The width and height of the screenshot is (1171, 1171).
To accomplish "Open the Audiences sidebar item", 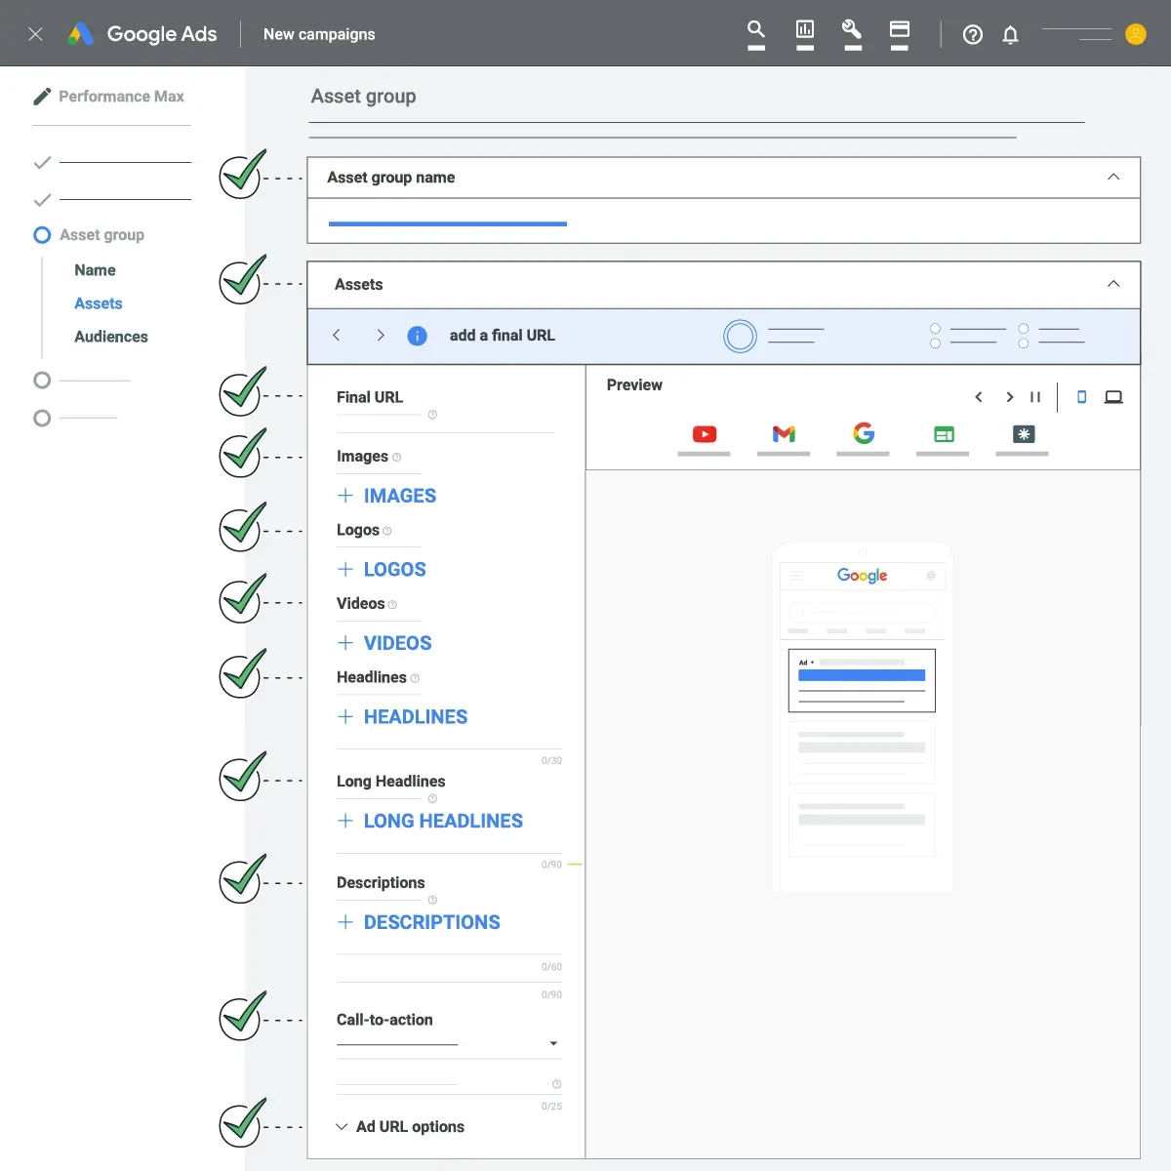I will [x=110, y=336].
